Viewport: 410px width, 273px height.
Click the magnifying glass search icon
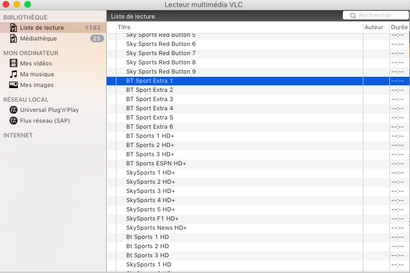click(x=353, y=16)
